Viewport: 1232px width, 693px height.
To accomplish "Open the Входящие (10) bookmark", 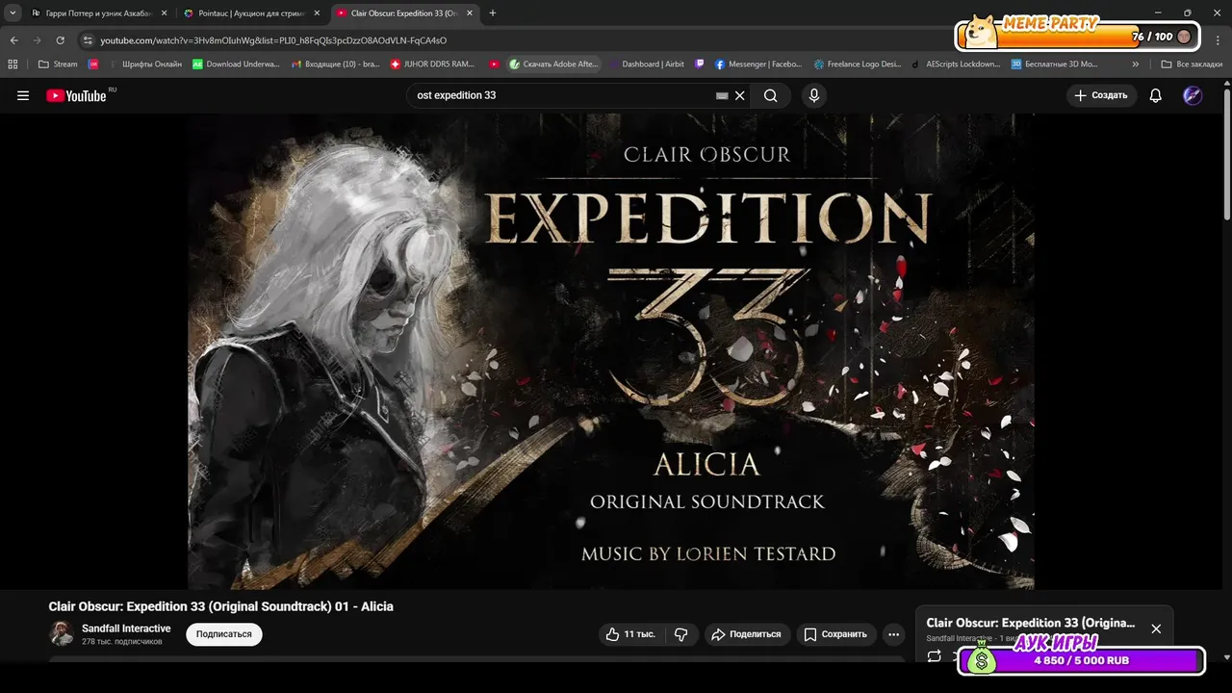I will (x=335, y=64).
